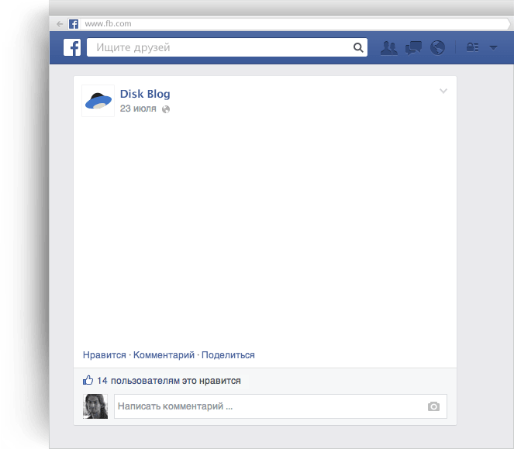The image size is (514, 449).
Task: Click the "23 июля" post date
Action: click(138, 109)
